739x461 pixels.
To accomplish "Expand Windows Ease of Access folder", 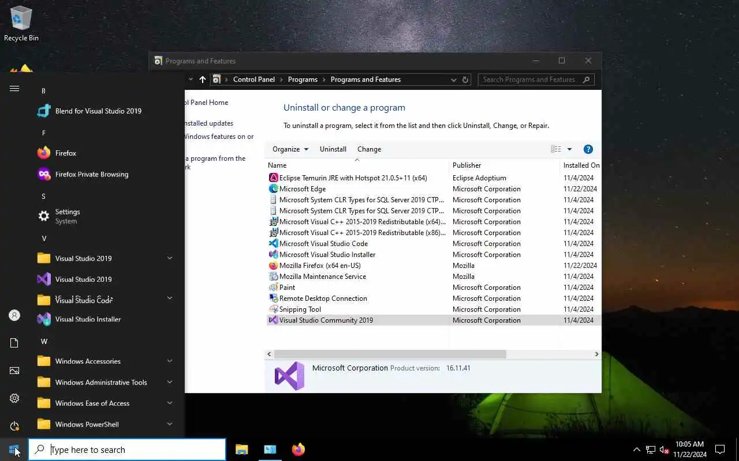I will (170, 403).
